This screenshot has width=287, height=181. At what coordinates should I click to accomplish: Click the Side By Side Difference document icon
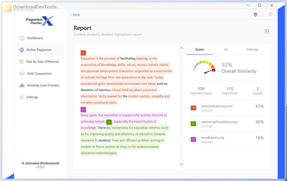[21, 62]
